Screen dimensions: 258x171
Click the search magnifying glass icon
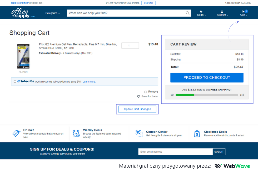coord(187,13)
